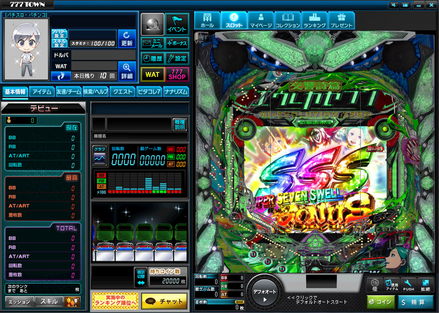Open the 使用アイテム button
The height and width of the screenshot is (313, 439).
coord(392,285)
